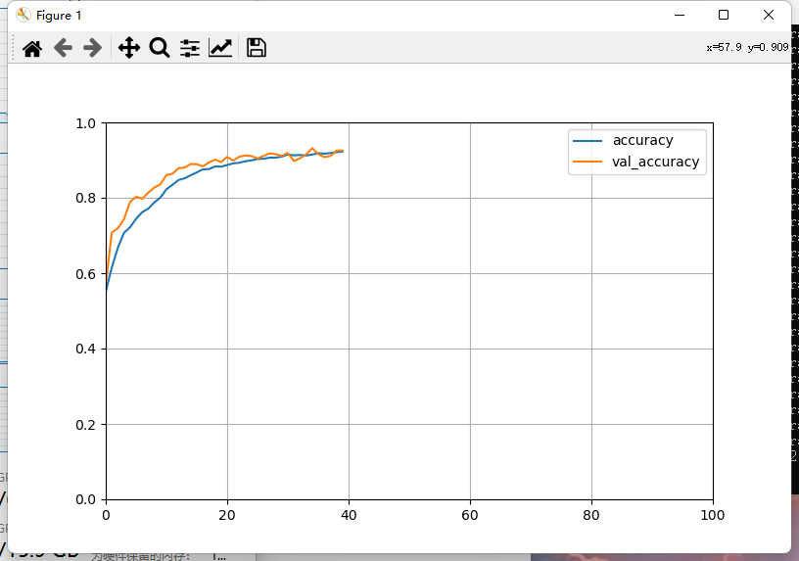Click the x-axis tick label 60
This screenshot has height=561, width=799.
click(x=470, y=515)
